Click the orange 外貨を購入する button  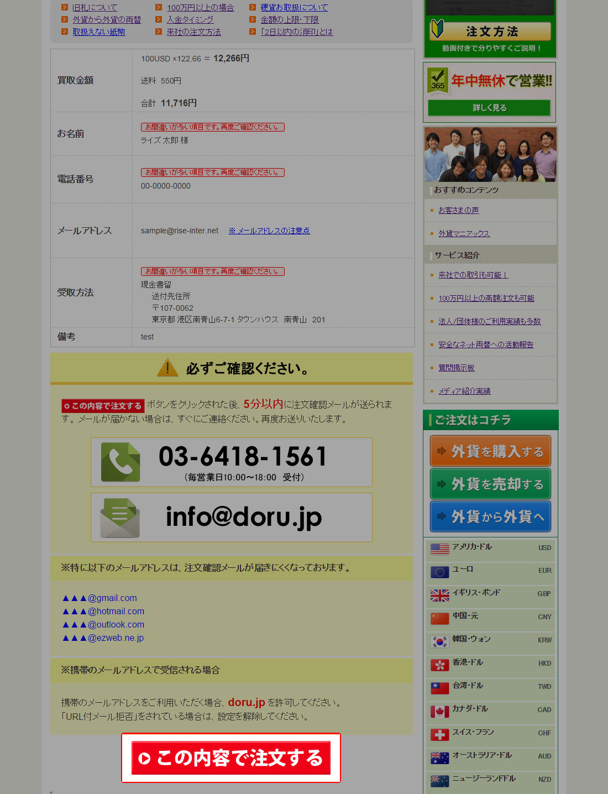click(490, 452)
